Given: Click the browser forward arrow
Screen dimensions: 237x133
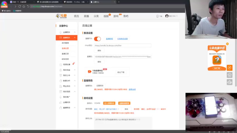Looking at the screenshot, I should [x=15, y=7].
